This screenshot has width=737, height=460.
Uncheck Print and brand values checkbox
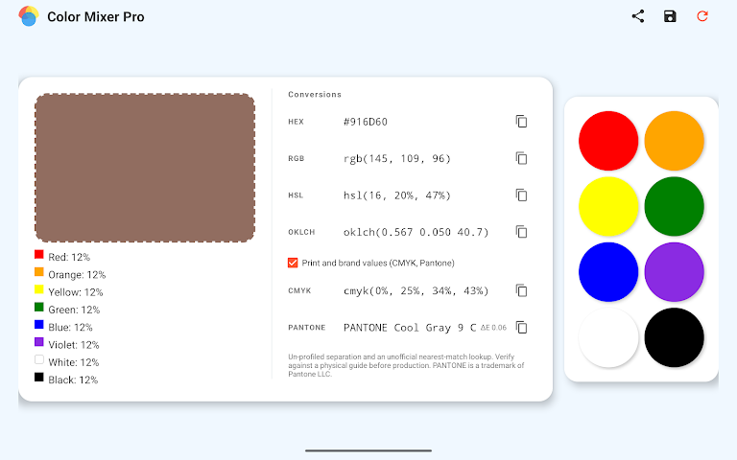point(293,263)
